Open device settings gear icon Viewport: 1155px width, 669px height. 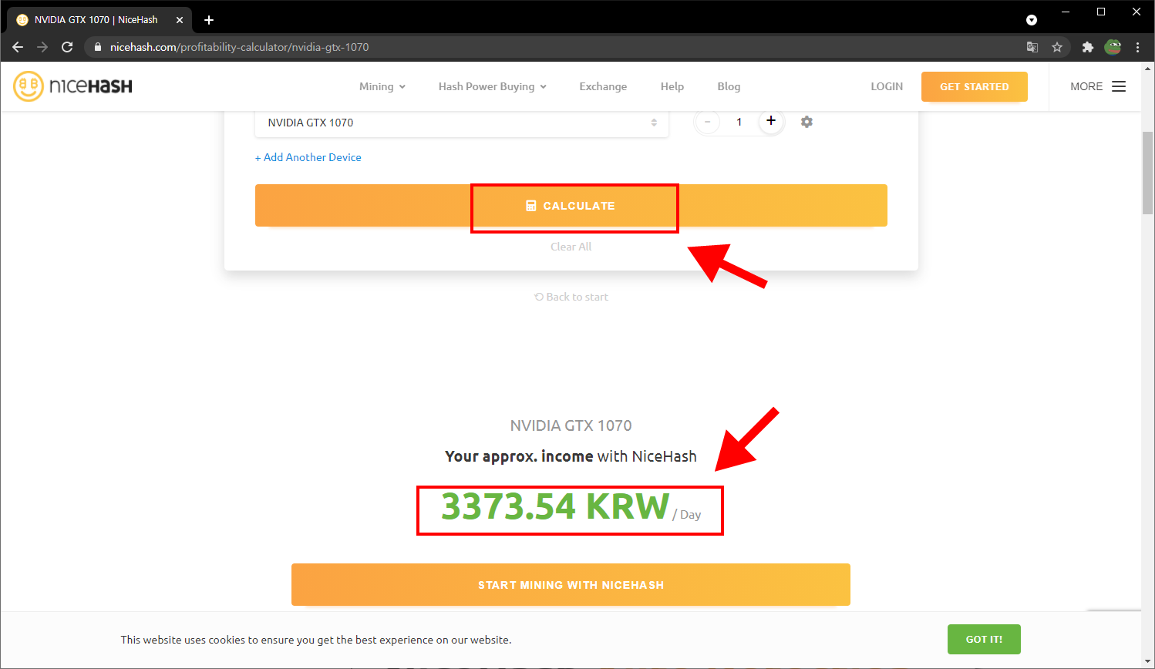point(806,122)
